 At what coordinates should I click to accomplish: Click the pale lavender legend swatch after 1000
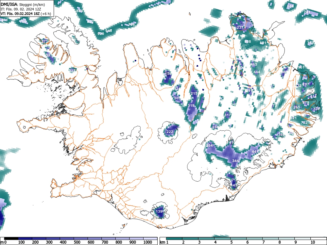[150, 238]
